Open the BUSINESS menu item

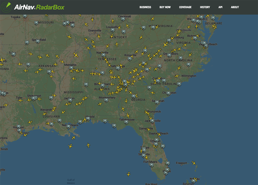(x=145, y=7)
